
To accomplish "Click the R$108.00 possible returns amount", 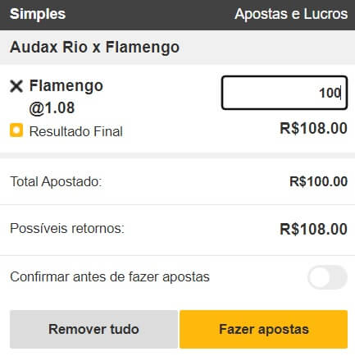I will click(314, 229).
